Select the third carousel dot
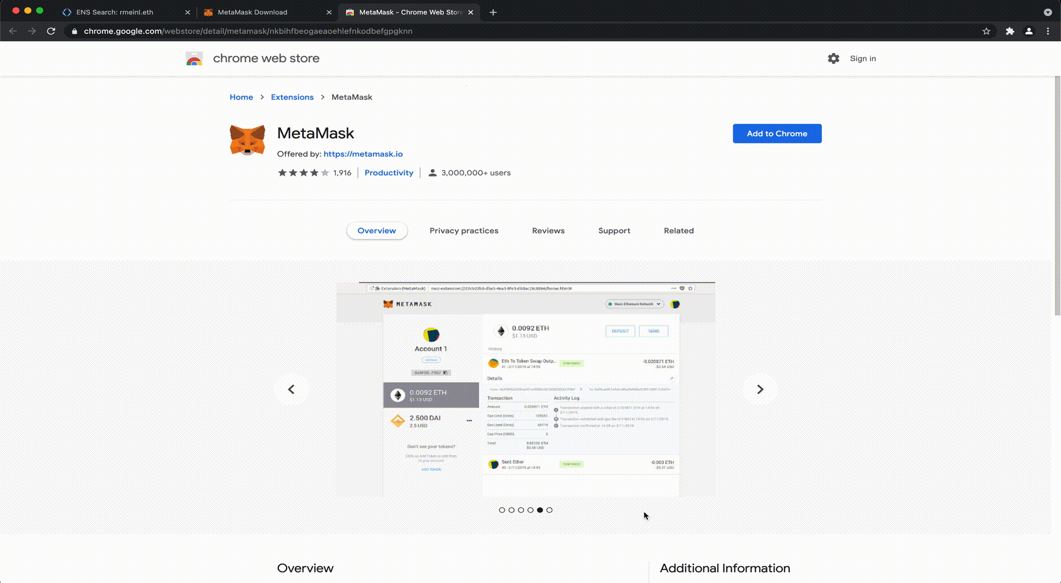The width and height of the screenshot is (1061, 583). click(x=521, y=510)
